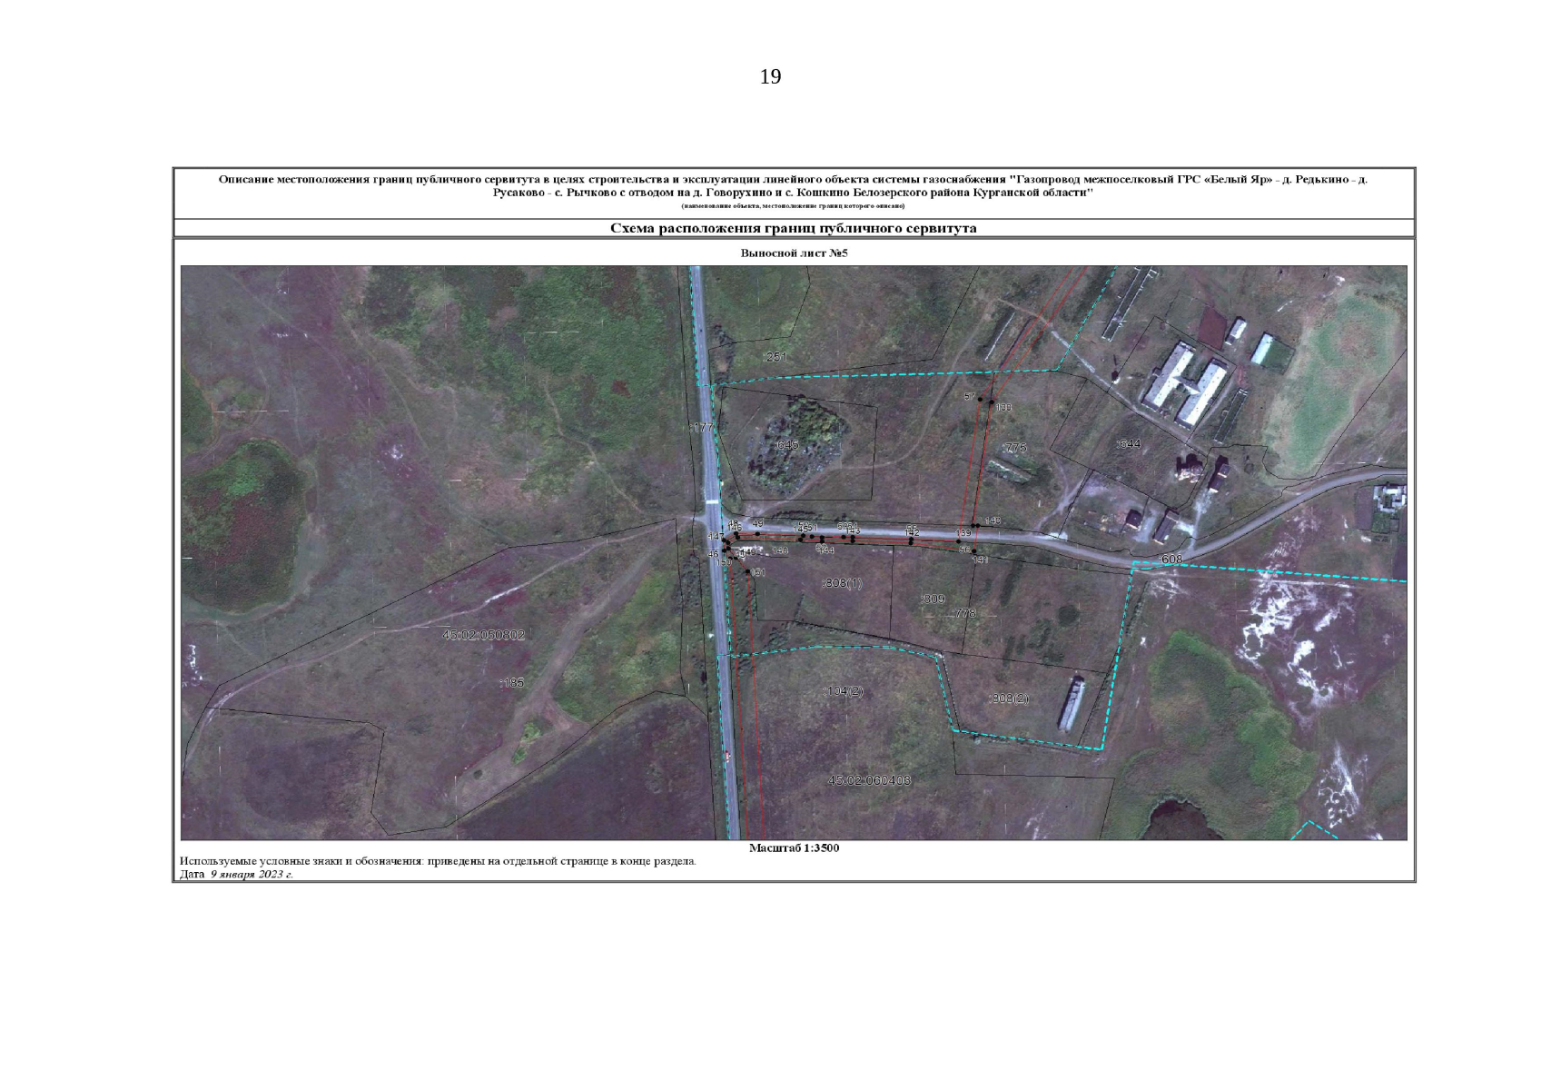Click boundary point label '151'
Image resolution: width=1541 pixels, height=1090 pixels.
tap(758, 572)
